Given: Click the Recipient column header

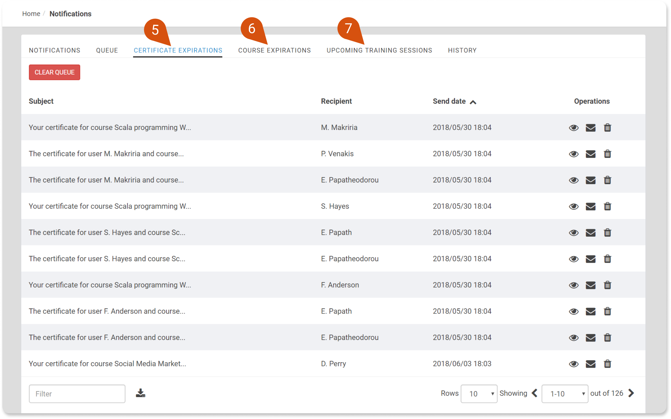Looking at the screenshot, I should (336, 101).
